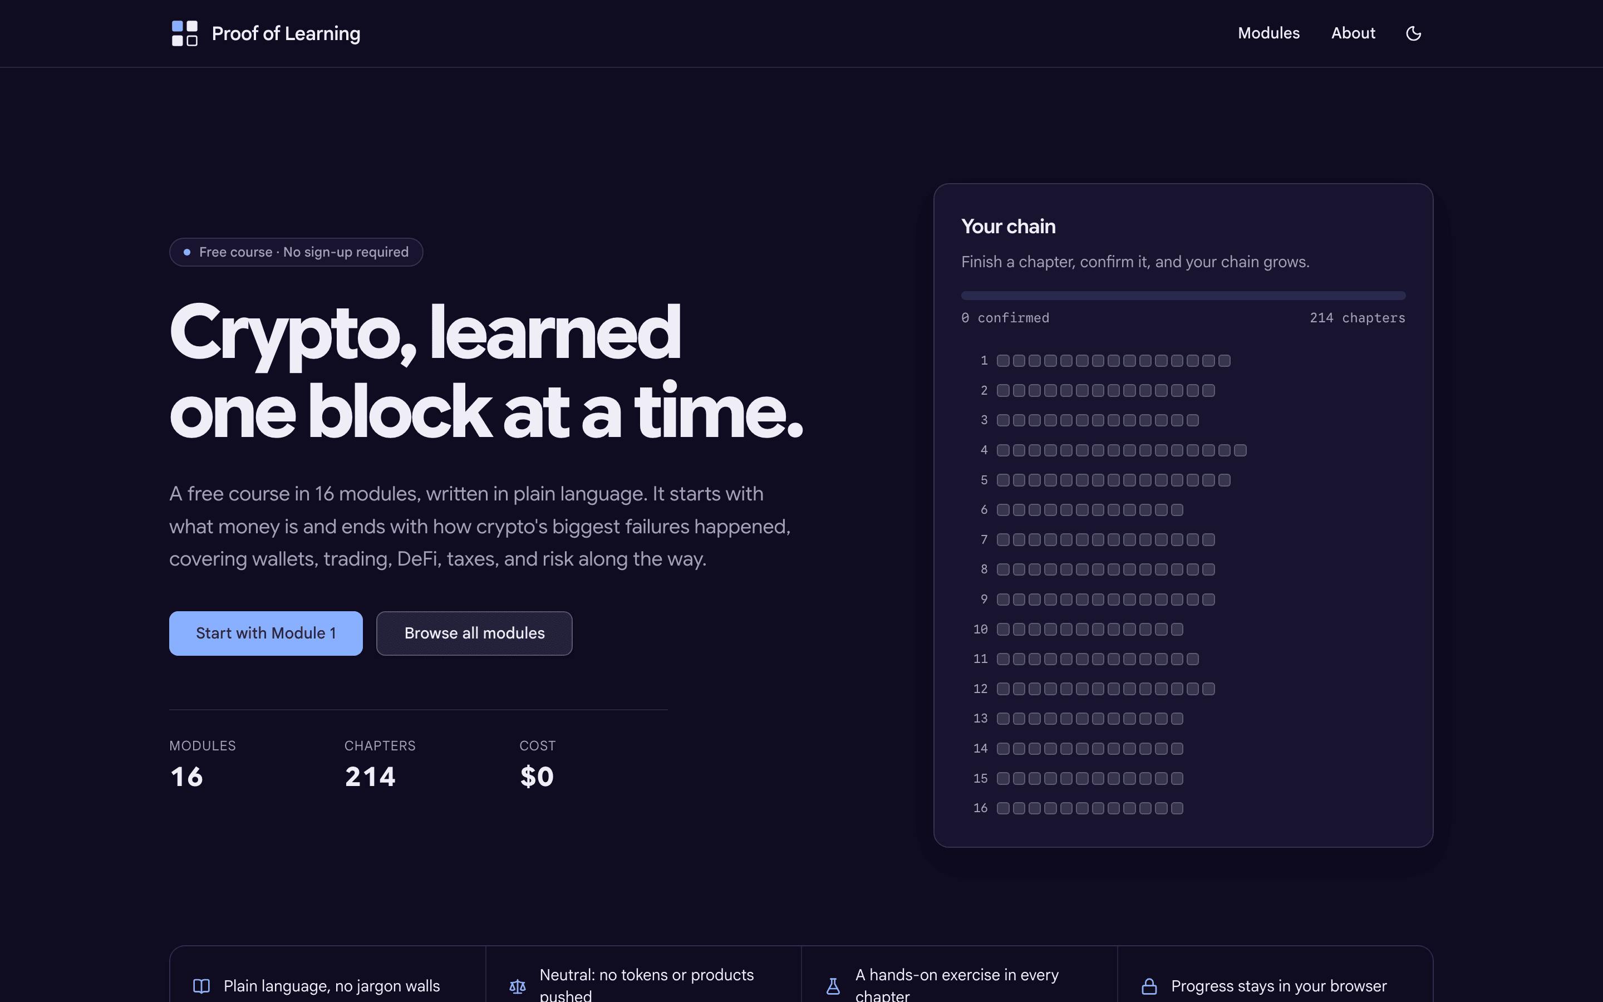Select last block in chain row 13
Viewport: 1603px width, 1002px height.
tap(1177, 718)
